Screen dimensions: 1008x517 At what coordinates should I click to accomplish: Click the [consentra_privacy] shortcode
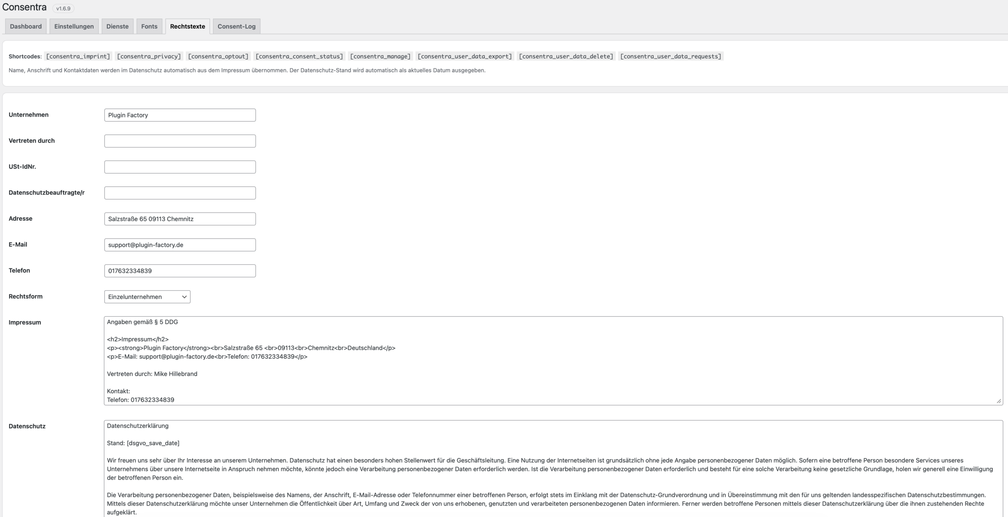coord(149,56)
